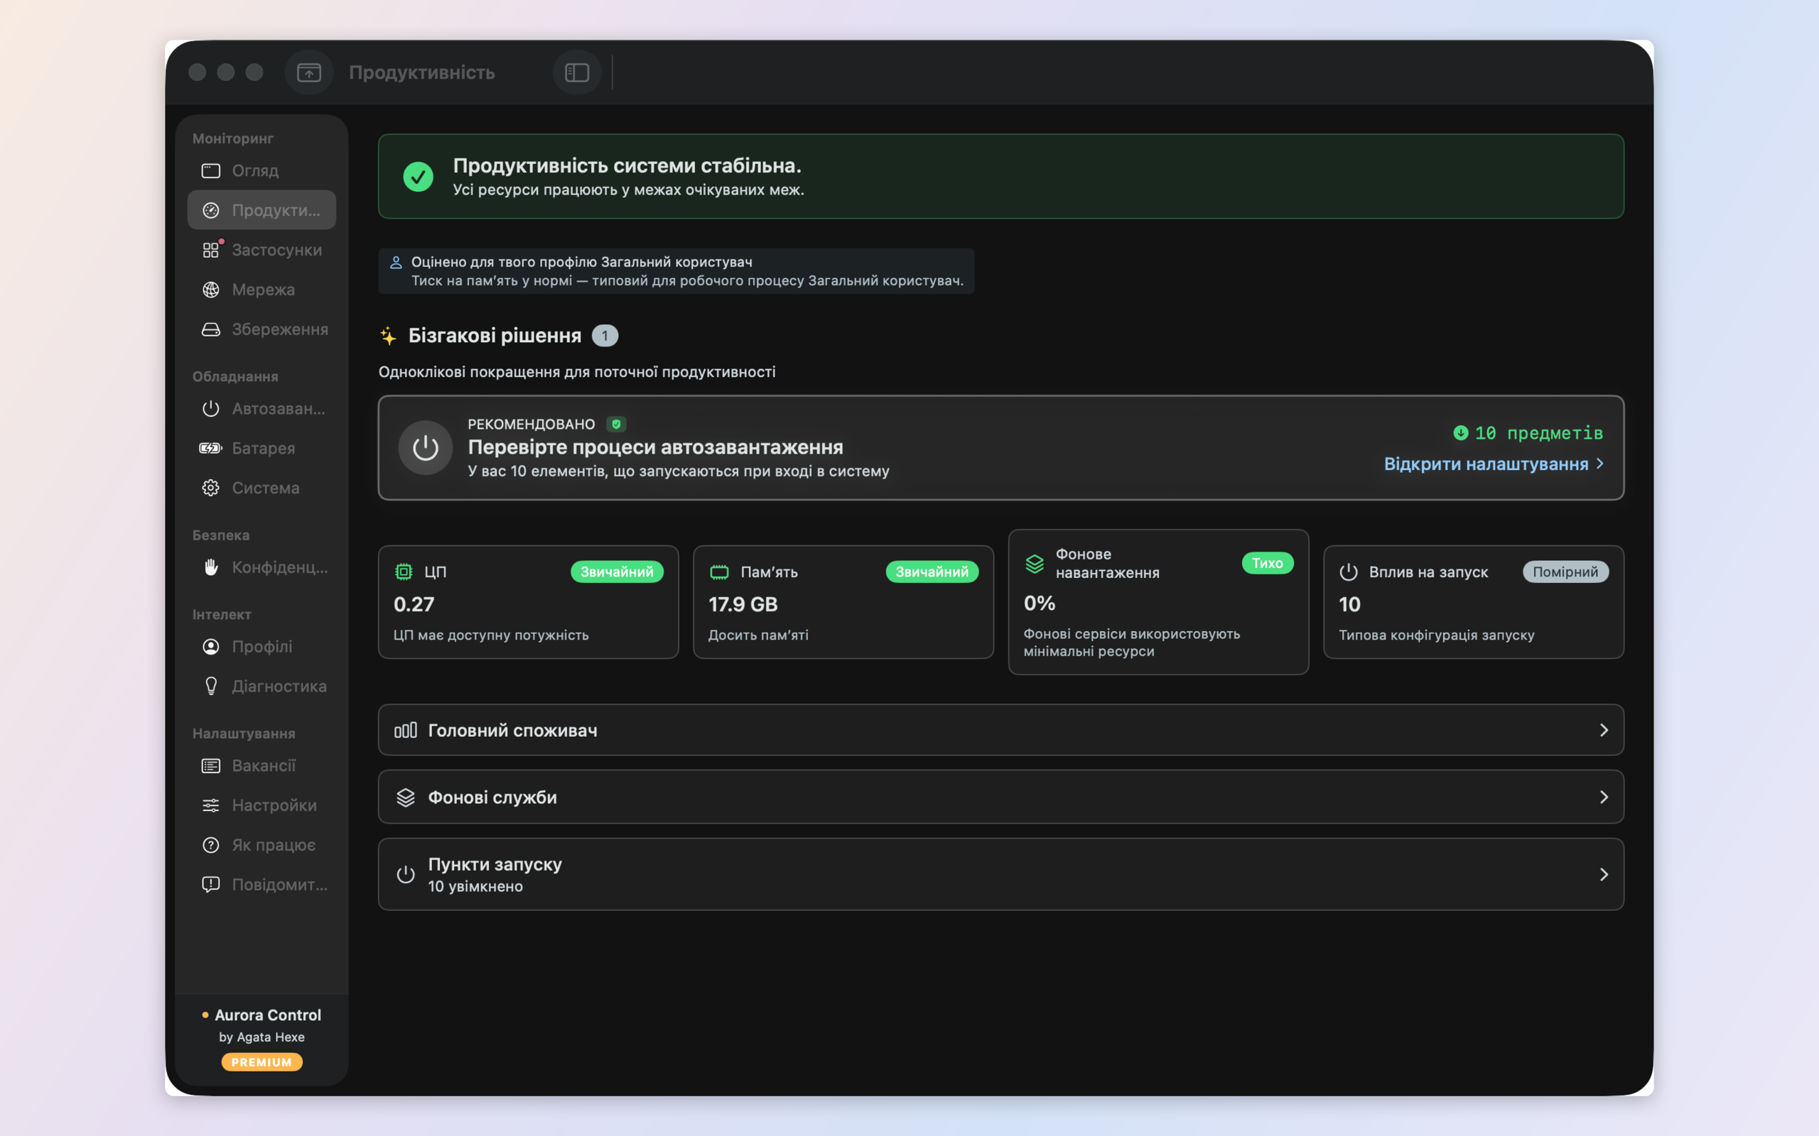Click the Система gear icon
Screen dimensions: 1819x1136
(210, 488)
